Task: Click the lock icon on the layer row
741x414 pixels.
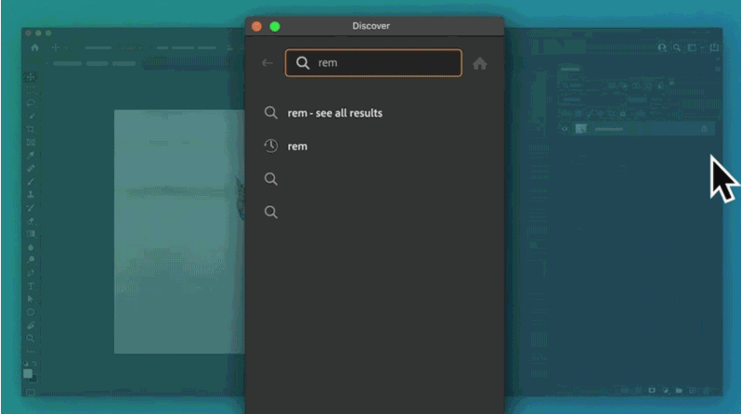Action: click(704, 128)
